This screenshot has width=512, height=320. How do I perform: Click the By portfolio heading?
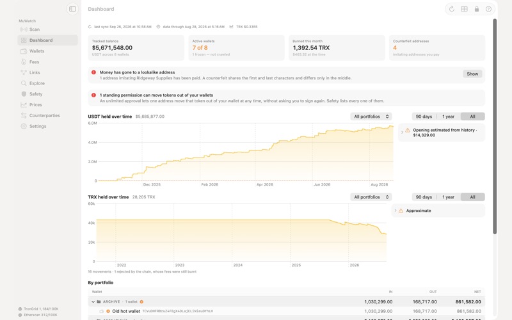pyautogui.click(x=100, y=283)
